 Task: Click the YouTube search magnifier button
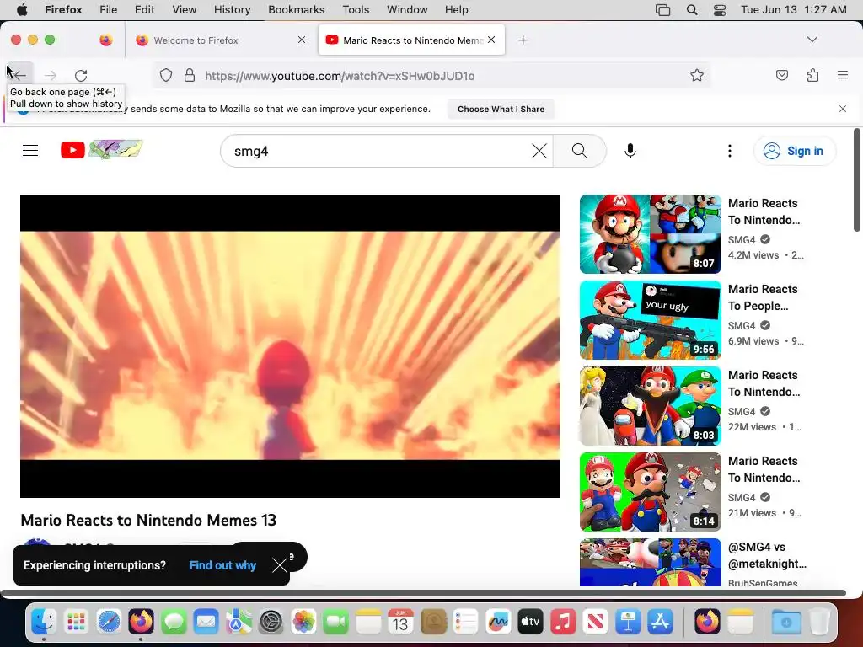[580, 151]
